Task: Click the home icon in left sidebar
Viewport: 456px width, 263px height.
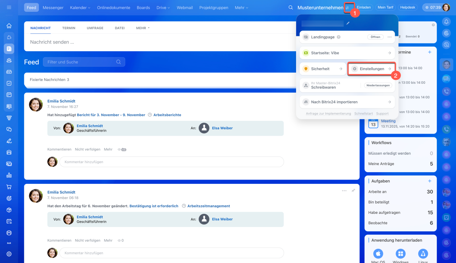Action: pyautogui.click(x=9, y=26)
